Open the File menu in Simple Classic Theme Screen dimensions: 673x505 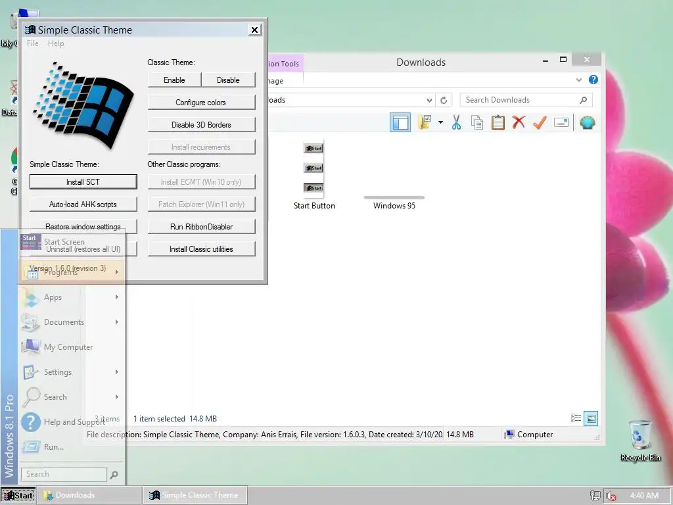tap(33, 43)
